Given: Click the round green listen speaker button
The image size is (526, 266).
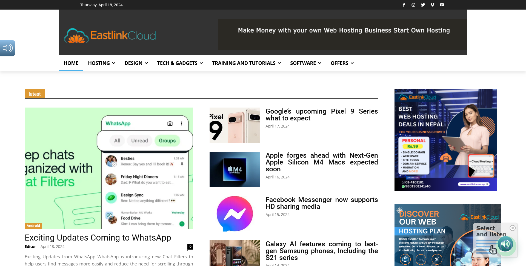Looking at the screenshot, I should (505, 244).
